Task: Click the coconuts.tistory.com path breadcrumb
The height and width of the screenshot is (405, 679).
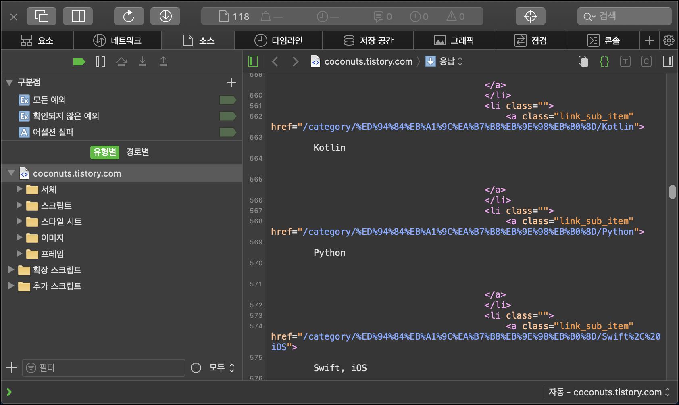Action: 362,61
